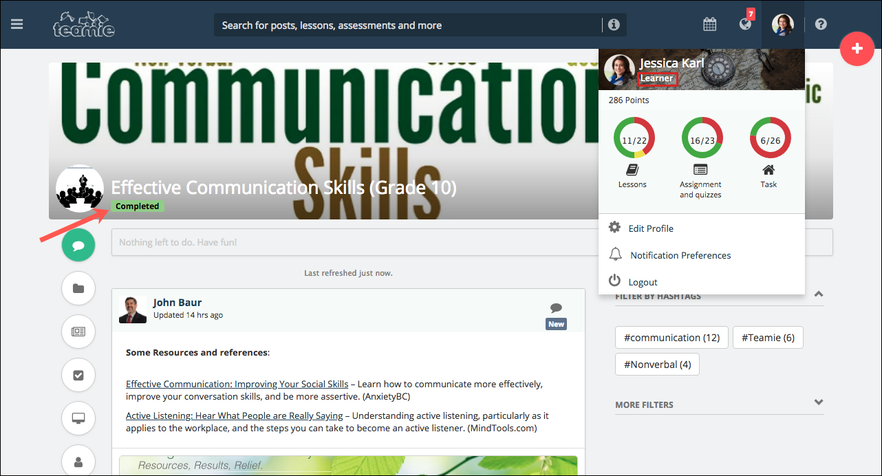This screenshot has width=882, height=476.
Task: Click the comment bubble on John Baur's post
Action: click(x=557, y=307)
